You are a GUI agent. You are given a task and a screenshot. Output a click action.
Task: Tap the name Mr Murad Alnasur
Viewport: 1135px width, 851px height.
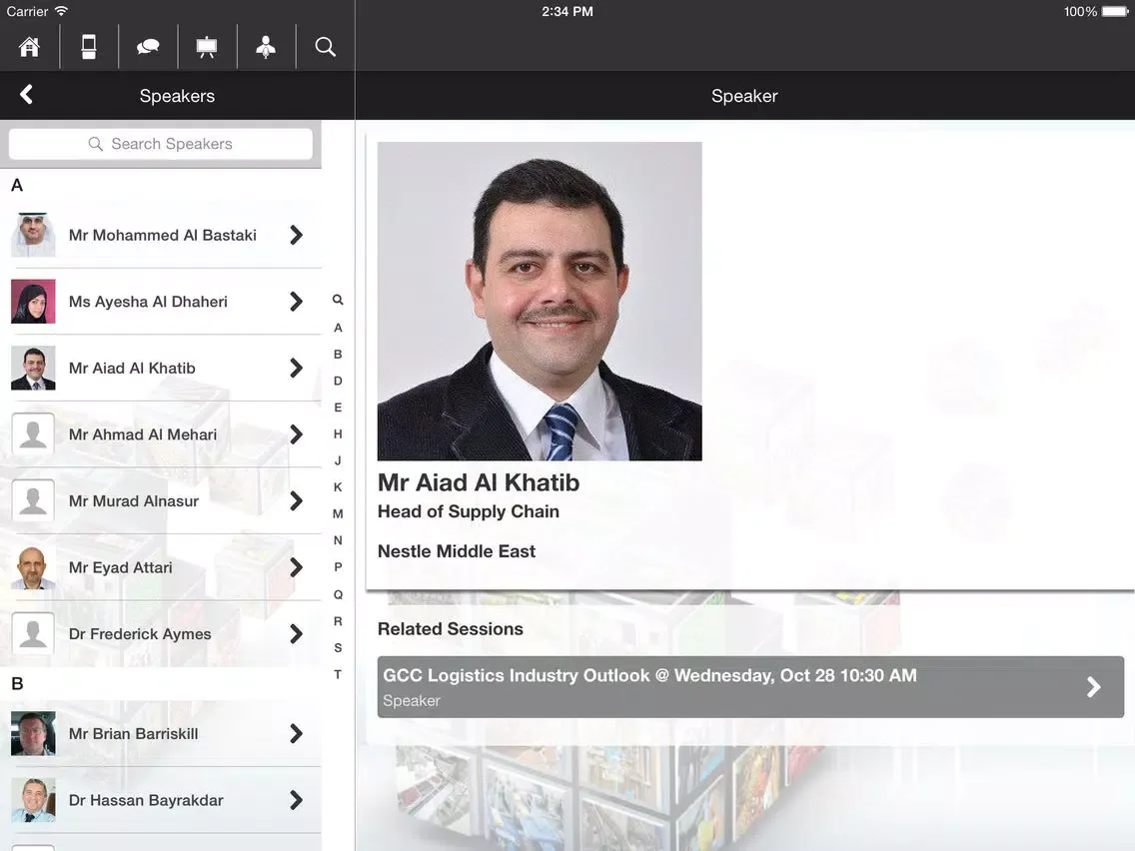coord(134,501)
